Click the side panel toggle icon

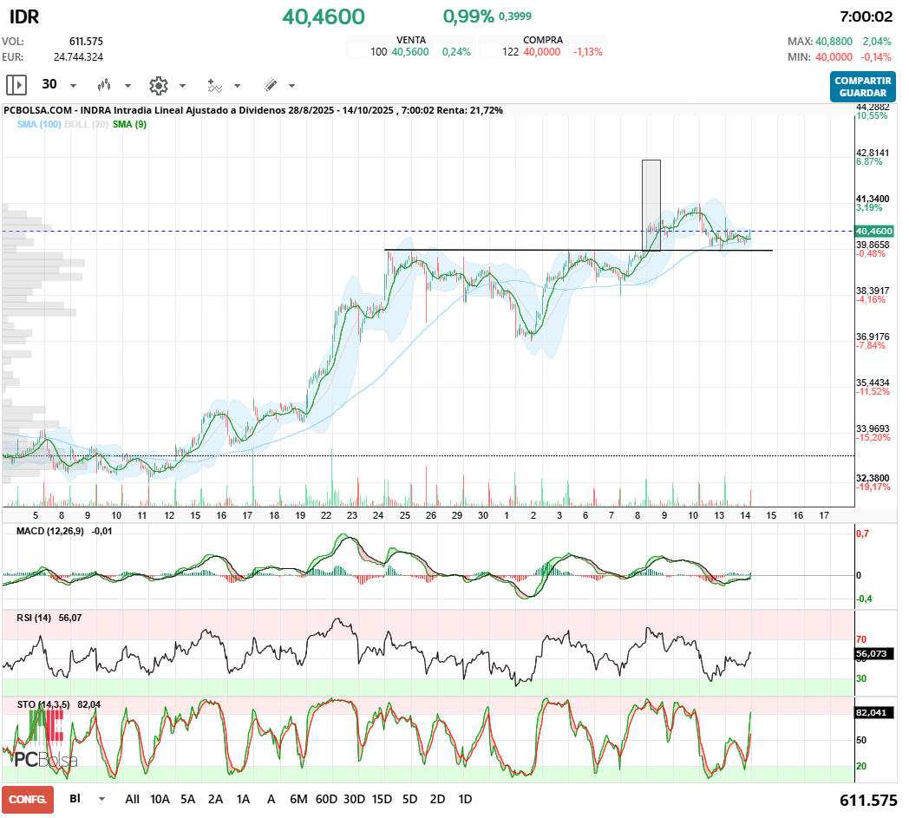16,85
